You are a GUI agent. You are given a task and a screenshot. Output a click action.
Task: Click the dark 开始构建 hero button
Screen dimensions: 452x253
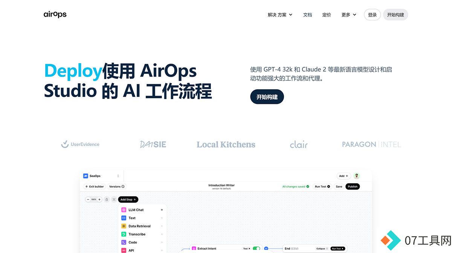click(267, 97)
